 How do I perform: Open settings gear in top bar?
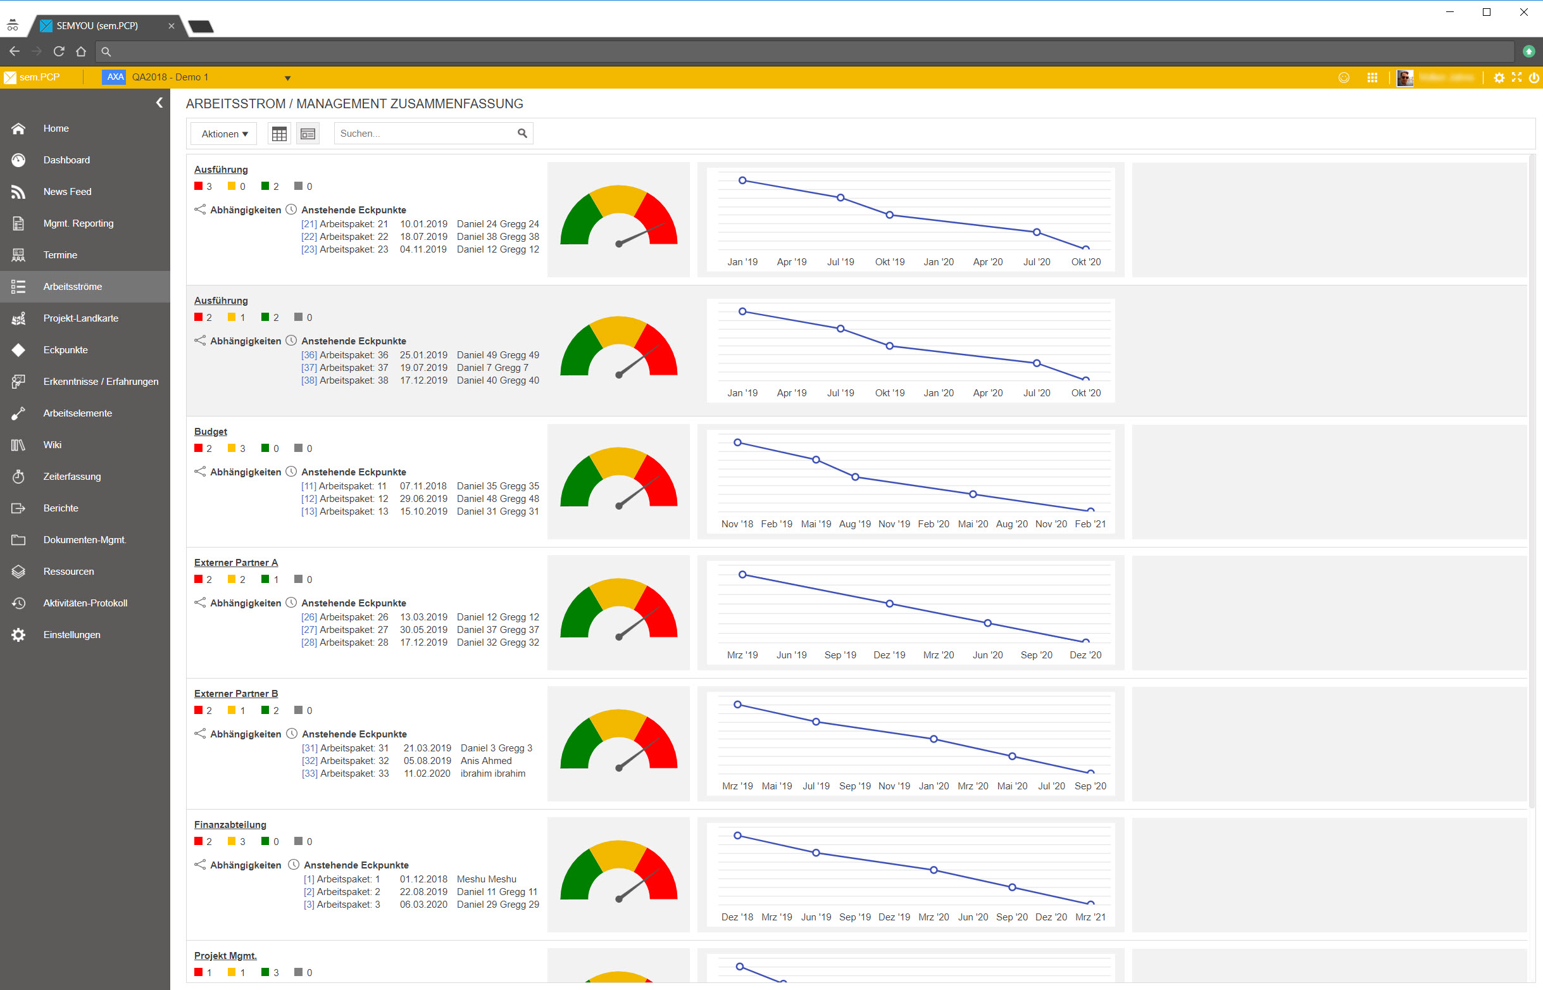click(1499, 77)
